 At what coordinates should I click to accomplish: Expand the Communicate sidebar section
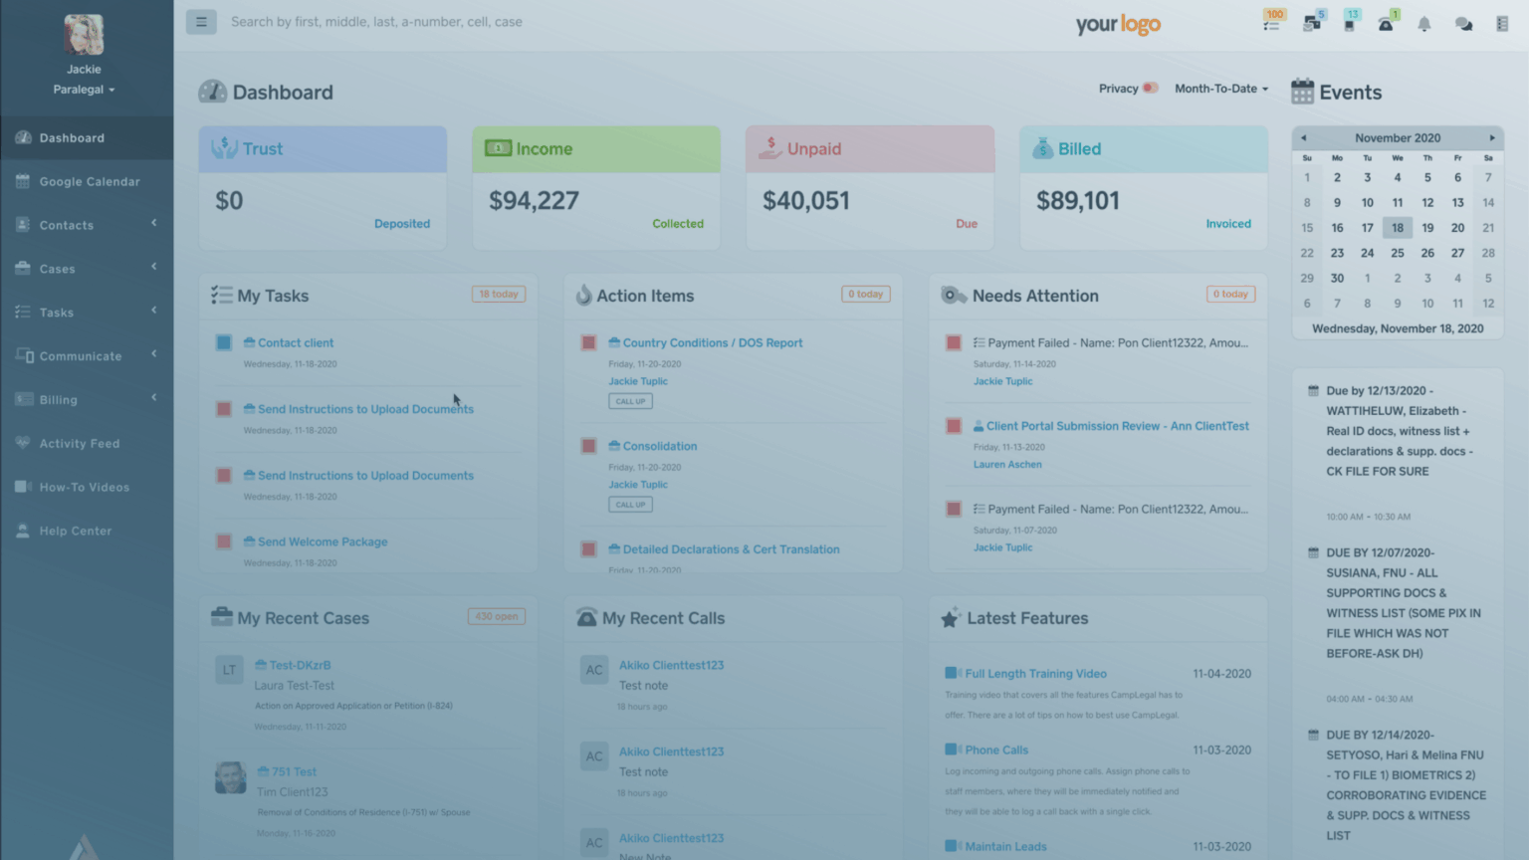(80, 355)
